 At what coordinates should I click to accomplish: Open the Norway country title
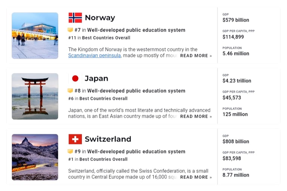(x=100, y=18)
